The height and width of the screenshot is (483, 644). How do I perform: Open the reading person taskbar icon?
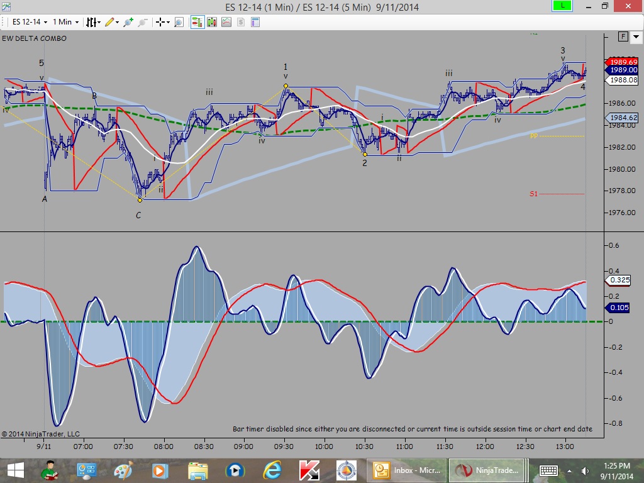click(51, 470)
